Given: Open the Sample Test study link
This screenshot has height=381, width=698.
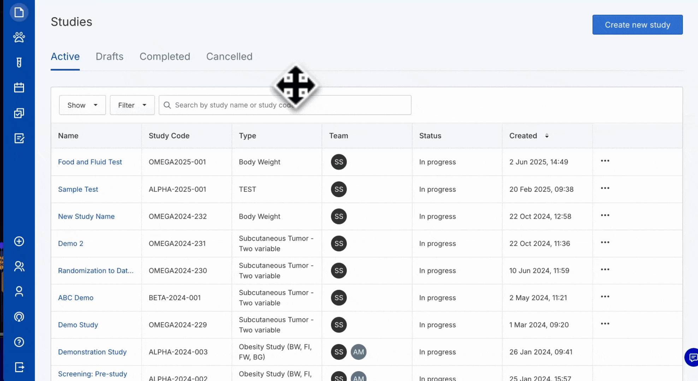Looking at the screenshot, I should [78, 189].
